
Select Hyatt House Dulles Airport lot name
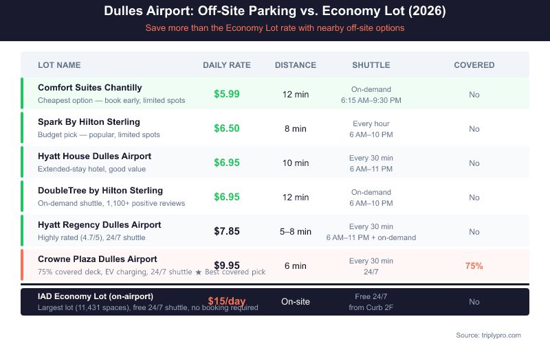94,156
